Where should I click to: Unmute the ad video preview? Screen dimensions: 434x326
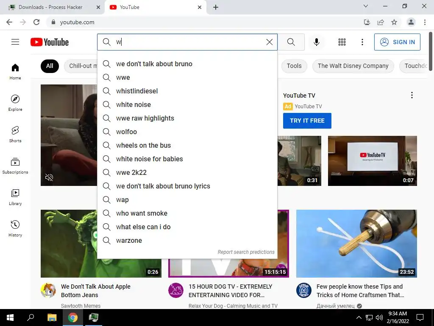pos(49,177)
